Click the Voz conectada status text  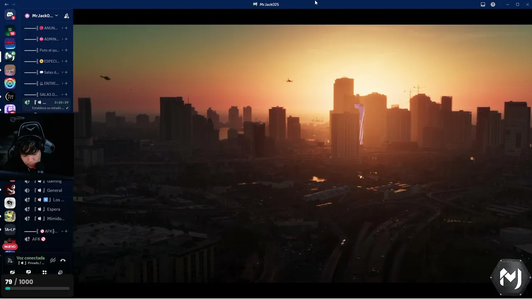(30, 258)
